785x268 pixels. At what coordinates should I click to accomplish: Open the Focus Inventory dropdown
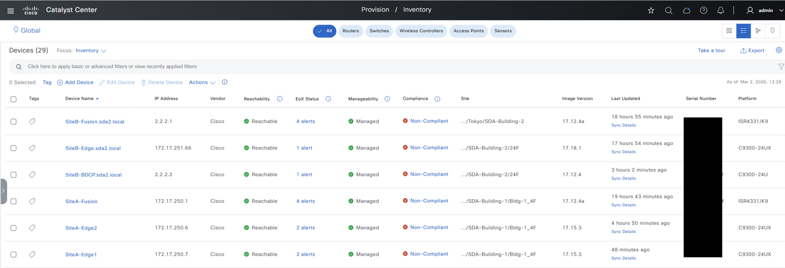tap(91, 51)
